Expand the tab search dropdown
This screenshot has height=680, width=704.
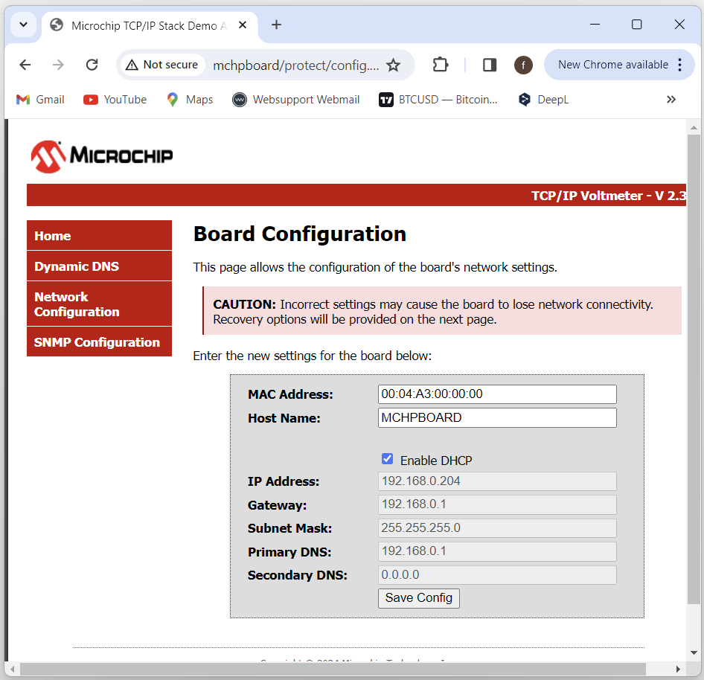(23, 25)
